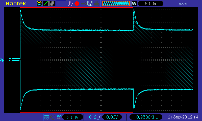Open the Menu in top-right corner

tap(184, 4)
